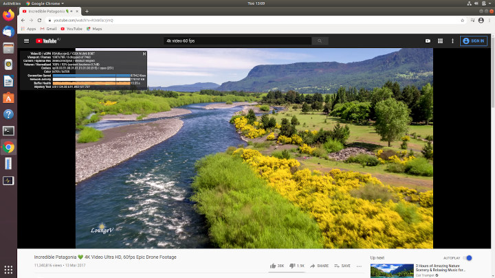
Task: Open the Gmail bookmark
Action: tap(48, 29)
